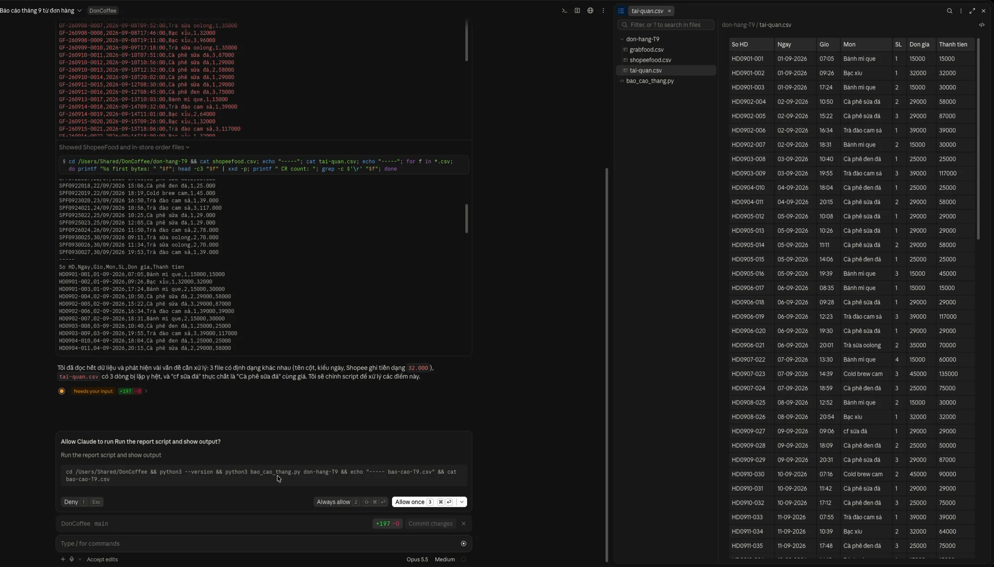Viewport: 994px width, 567px height.
Task: Click the plus attach icon
Action: [63, 559]
